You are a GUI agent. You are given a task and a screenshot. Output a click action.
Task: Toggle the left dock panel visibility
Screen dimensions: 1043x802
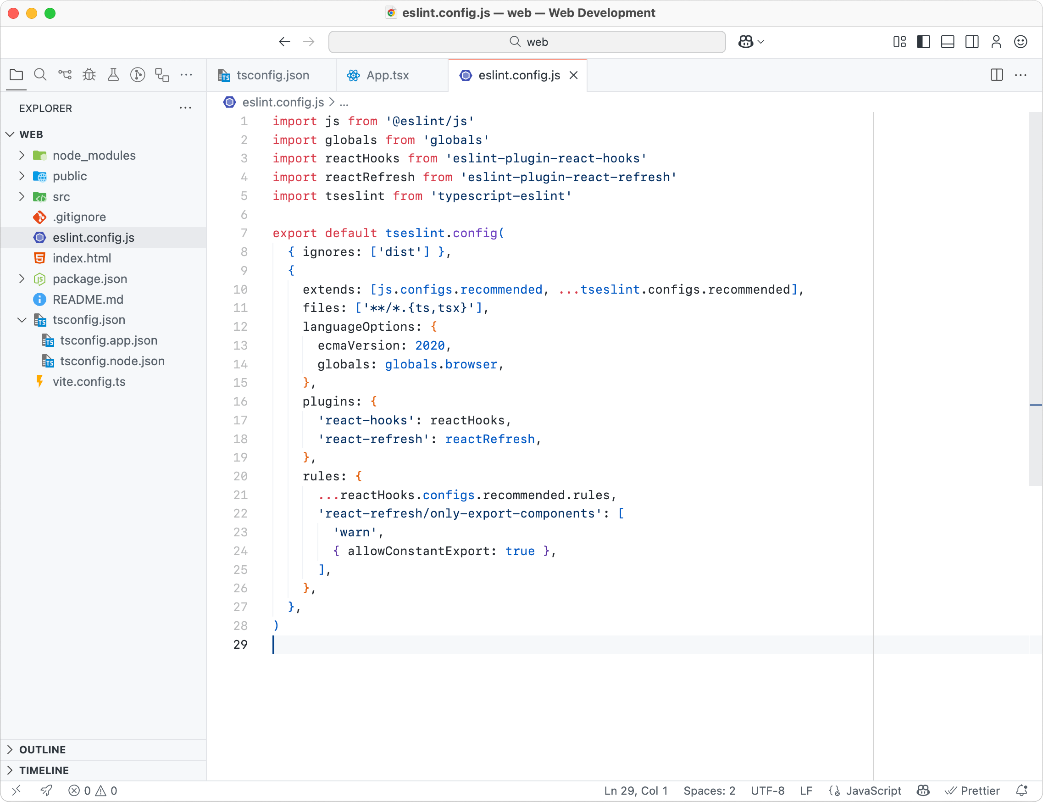point(923,42)
